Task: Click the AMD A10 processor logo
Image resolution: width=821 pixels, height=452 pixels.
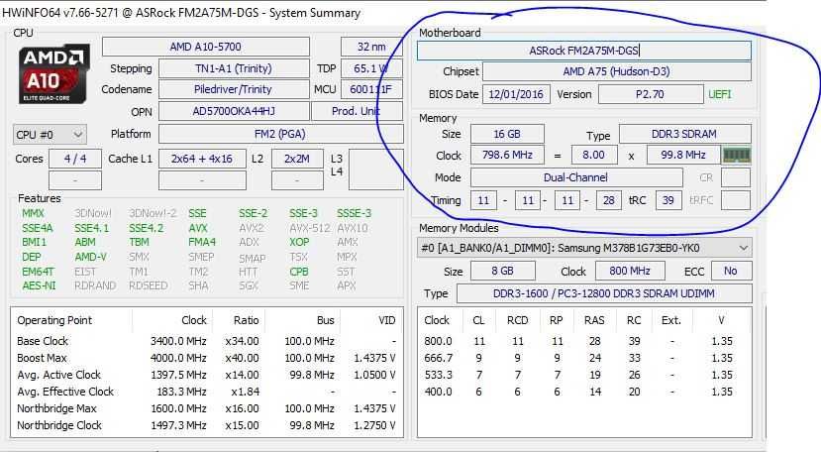Action: 53,74
